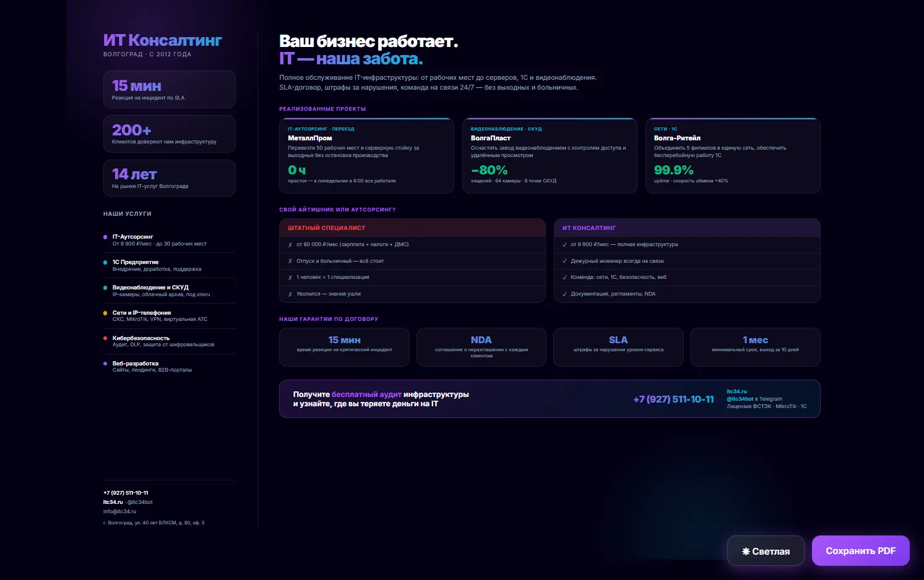
Task: Click the orange bullet beside Сети и IP-телефония
Action: click(105, 313)
